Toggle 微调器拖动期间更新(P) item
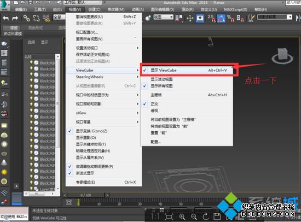The image size is (301, 222). click(x=104, y=166)
